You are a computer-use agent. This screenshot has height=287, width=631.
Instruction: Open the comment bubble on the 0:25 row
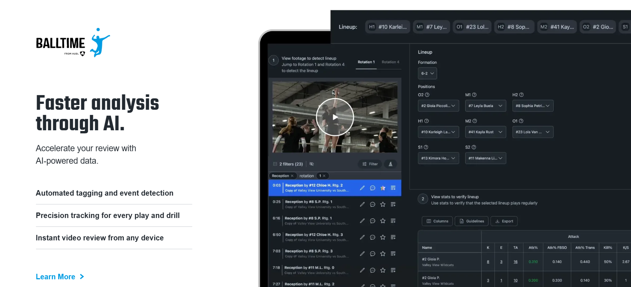372,204
